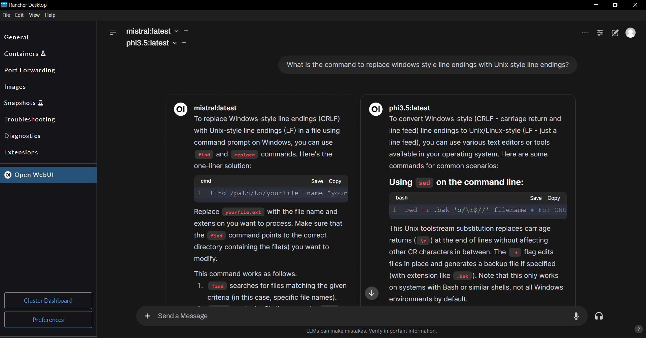
Task: Start voice input with the microphone icon
Action: click(x=576, y=316)
